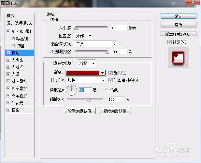Close the 图层样式 dialog

coord(193,2)
